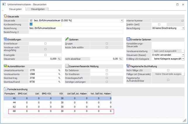Click the Einstellungen percent section icon
This screenshot has width=188, height=124.
tap(5, 39)
